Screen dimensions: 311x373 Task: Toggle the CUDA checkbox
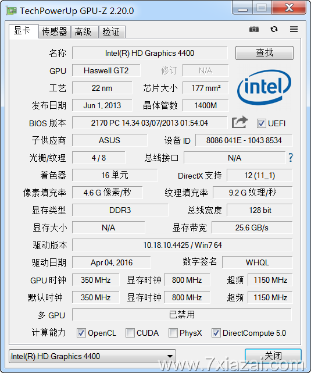[130, 333]
